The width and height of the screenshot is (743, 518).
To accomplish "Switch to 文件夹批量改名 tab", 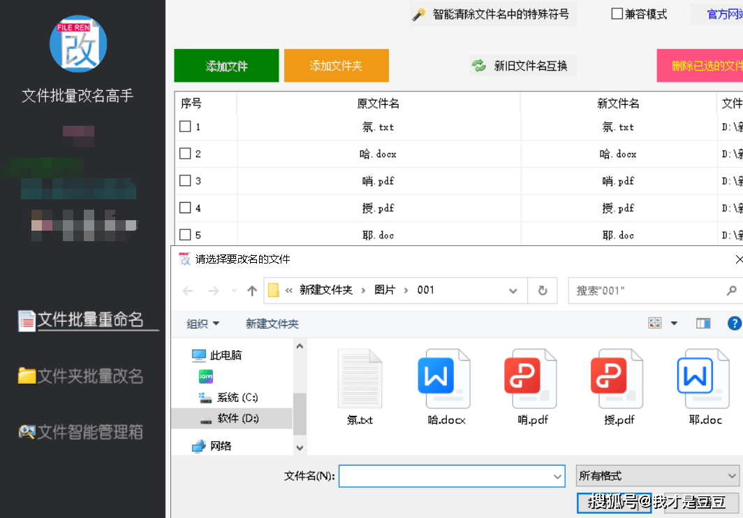I will pyautogui.click(x=80, y=375).
